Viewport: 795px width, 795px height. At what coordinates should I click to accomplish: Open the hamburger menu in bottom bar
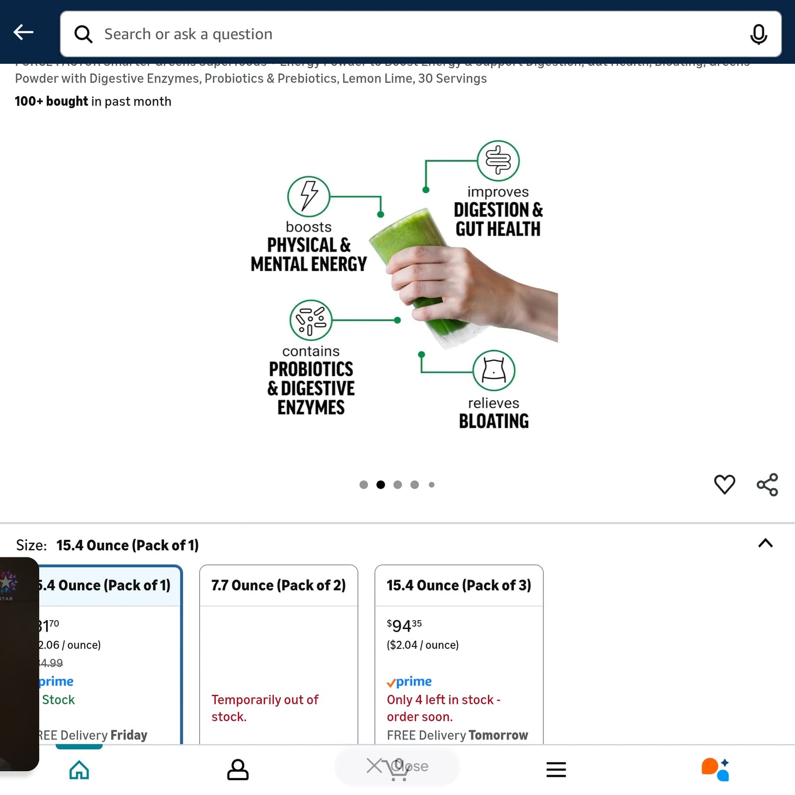click(x=556, y=770)
